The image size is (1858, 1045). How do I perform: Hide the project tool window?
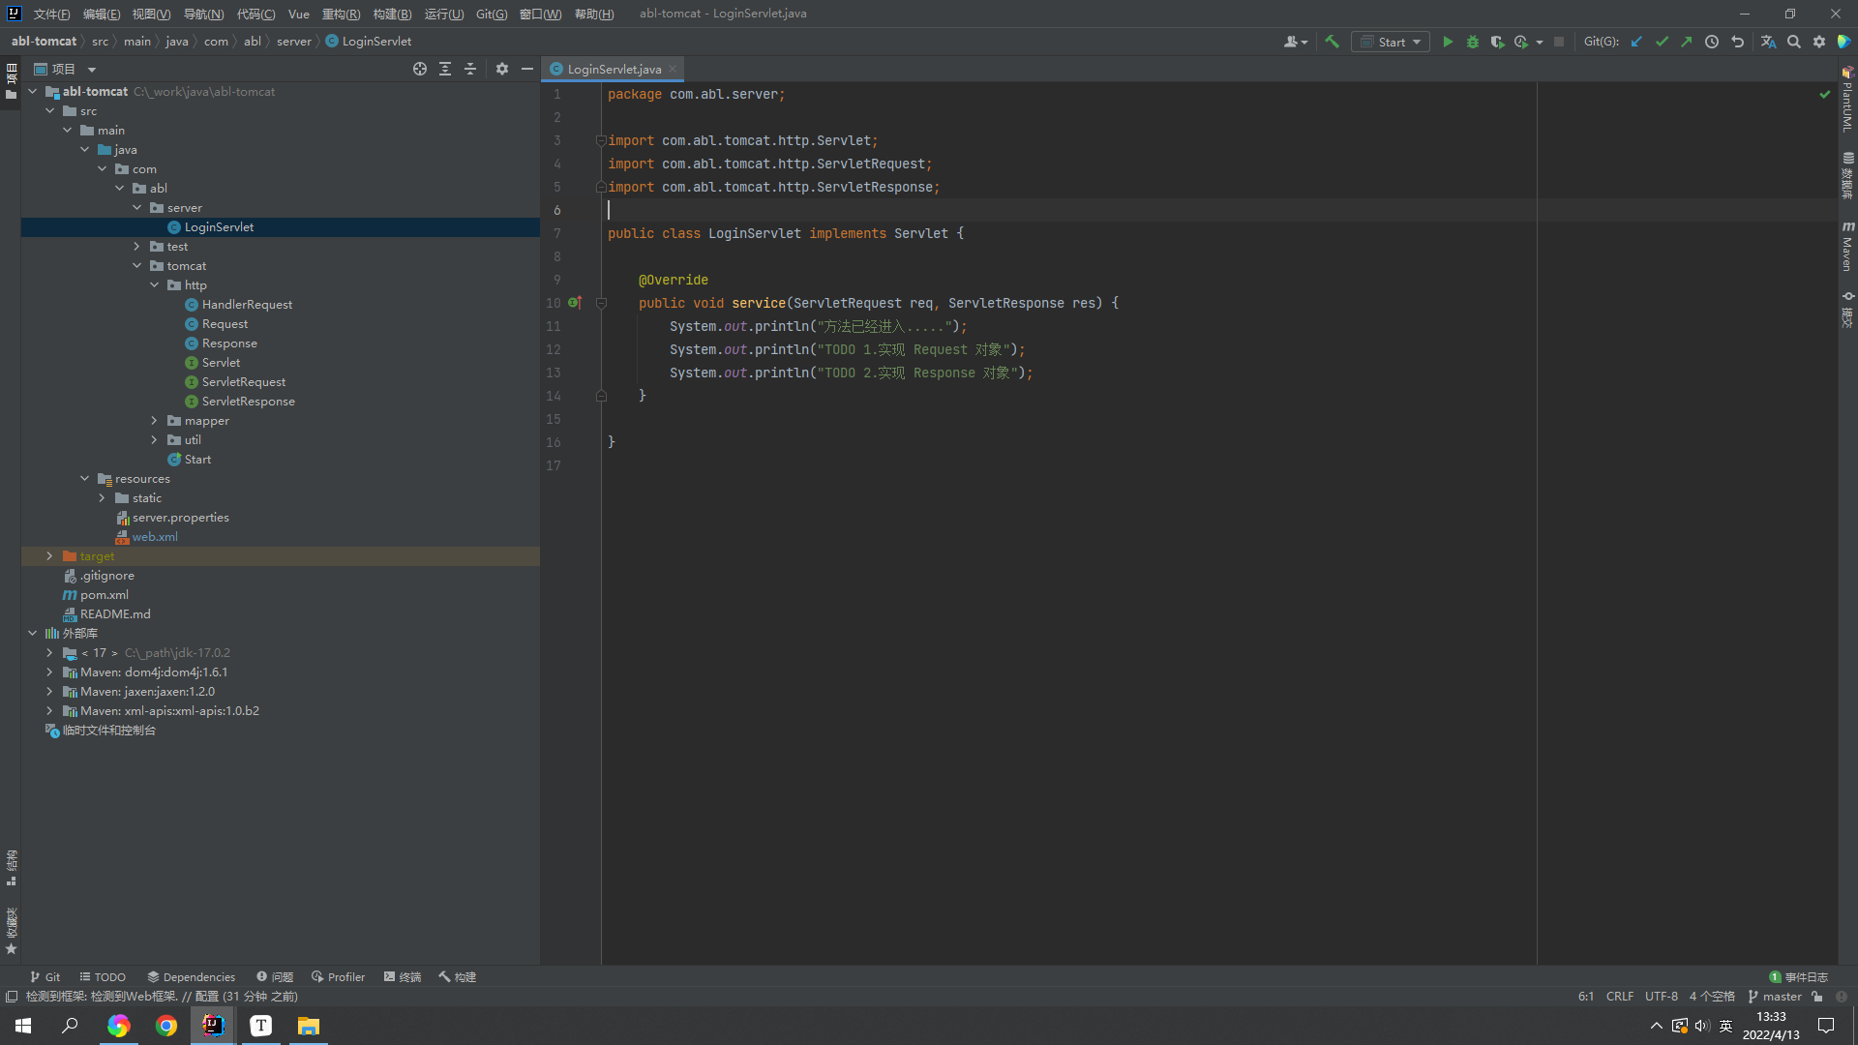pos(527,69)
